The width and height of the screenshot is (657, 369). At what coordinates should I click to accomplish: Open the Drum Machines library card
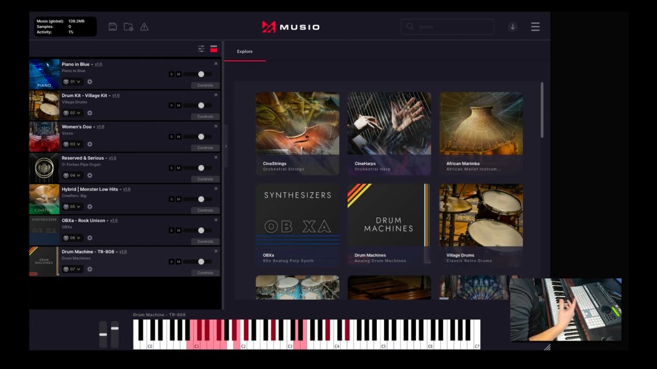[389, 225]
